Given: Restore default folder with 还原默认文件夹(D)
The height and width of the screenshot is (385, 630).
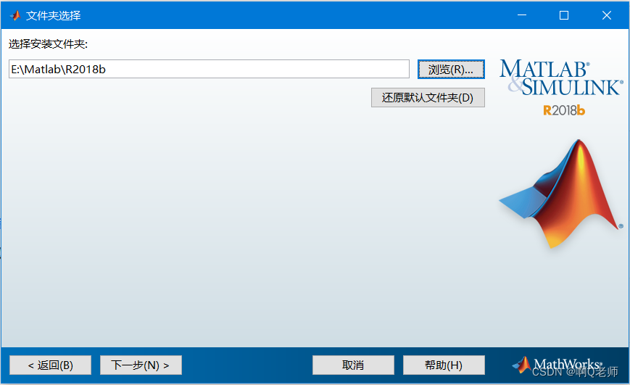Looking at the screenshot, I should tap(428, 98).
